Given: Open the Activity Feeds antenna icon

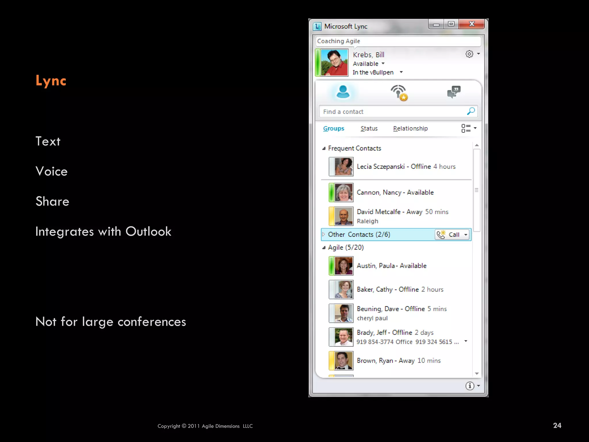Looking at the screenshot, I should [399, 93].
